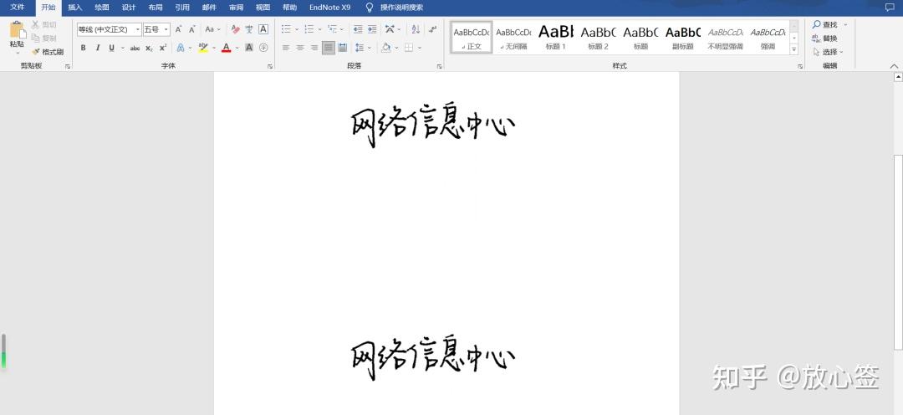Click the phonetic guide (文) icon

[249, 29]
